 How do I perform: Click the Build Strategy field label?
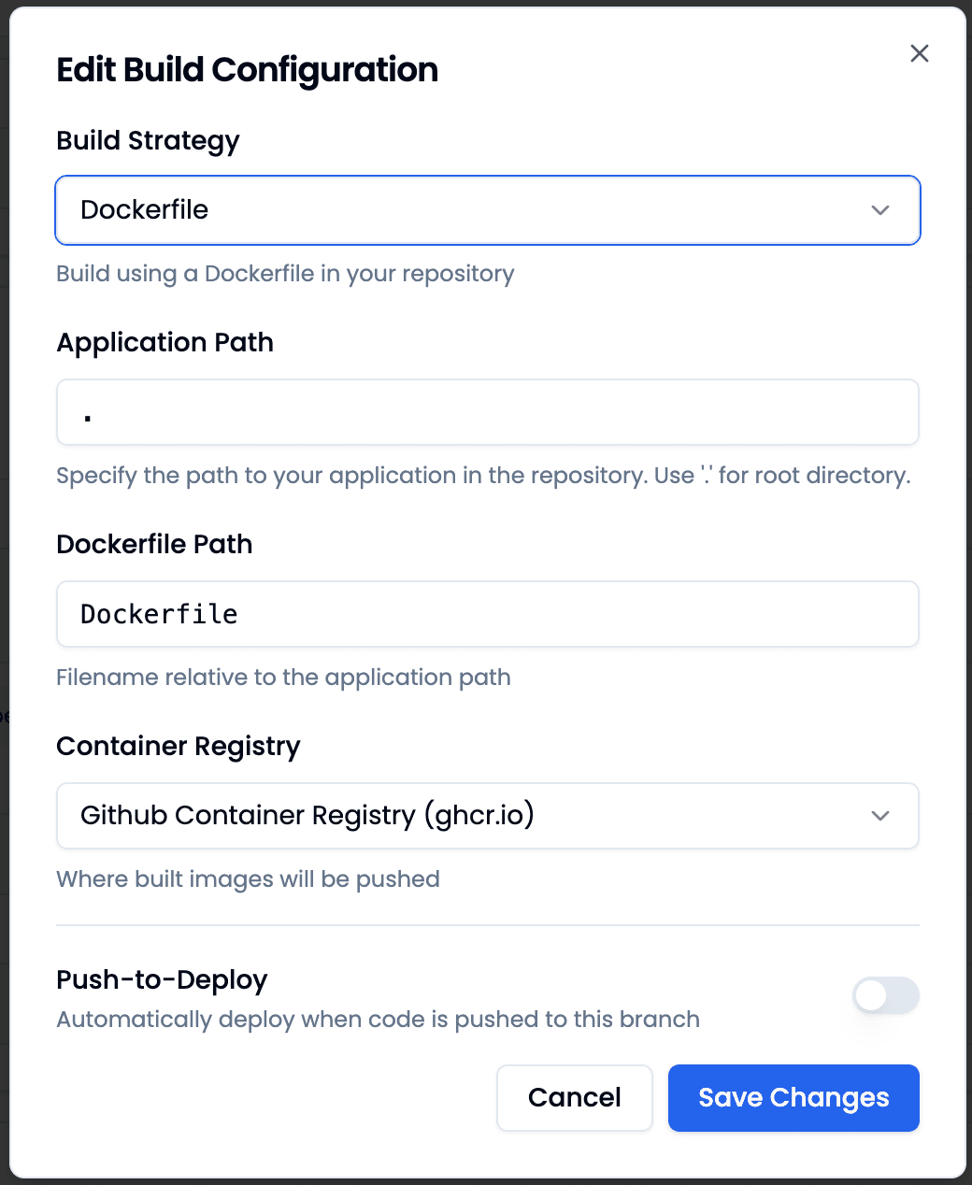(148, 140)
